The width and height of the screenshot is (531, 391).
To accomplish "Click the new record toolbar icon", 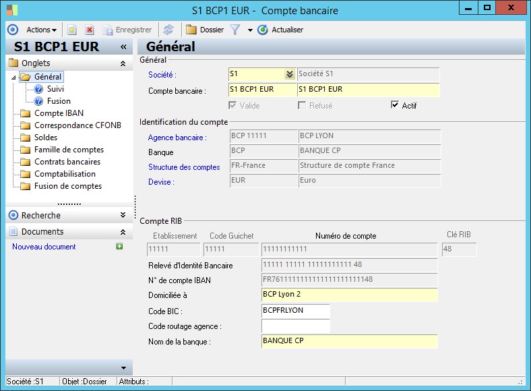I will 71,30.
